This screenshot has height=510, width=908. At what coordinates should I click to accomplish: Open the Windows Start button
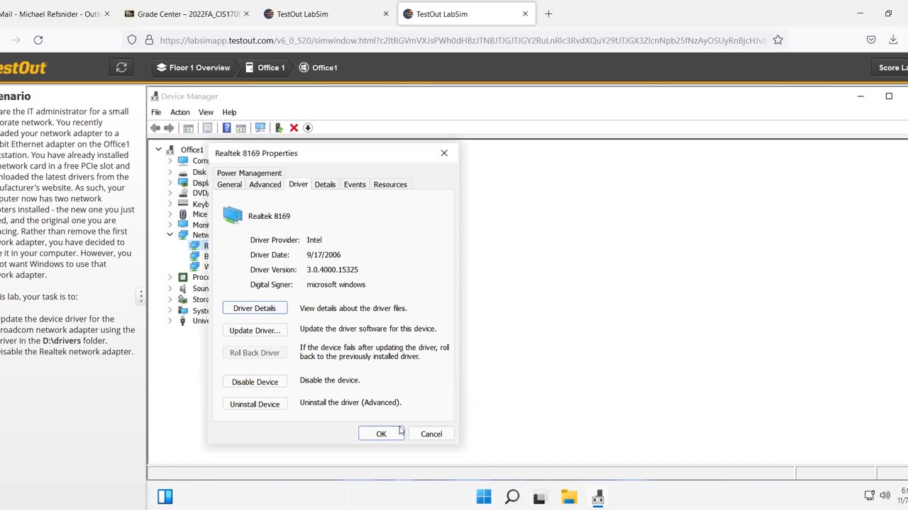tap(484, 497)
